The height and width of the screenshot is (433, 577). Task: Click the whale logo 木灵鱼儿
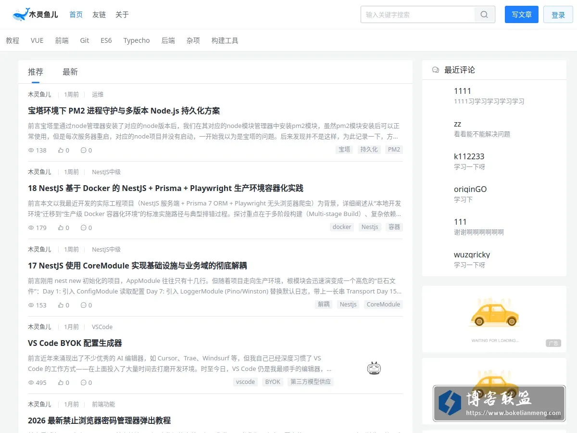35,14
